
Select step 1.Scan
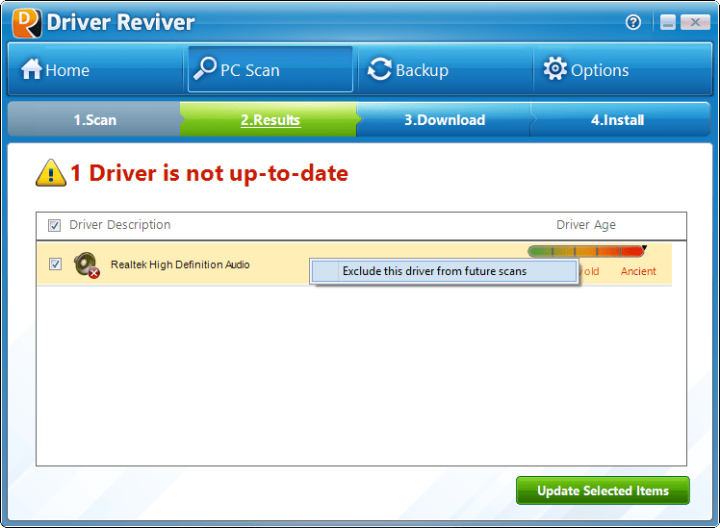tap(94, 119)
